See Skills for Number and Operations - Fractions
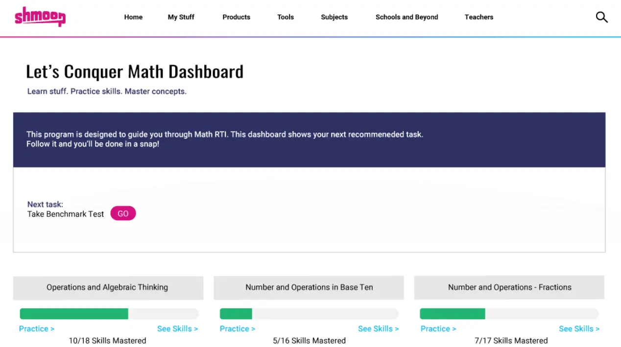The image size is (621, 347). click(x=579, y=329)
